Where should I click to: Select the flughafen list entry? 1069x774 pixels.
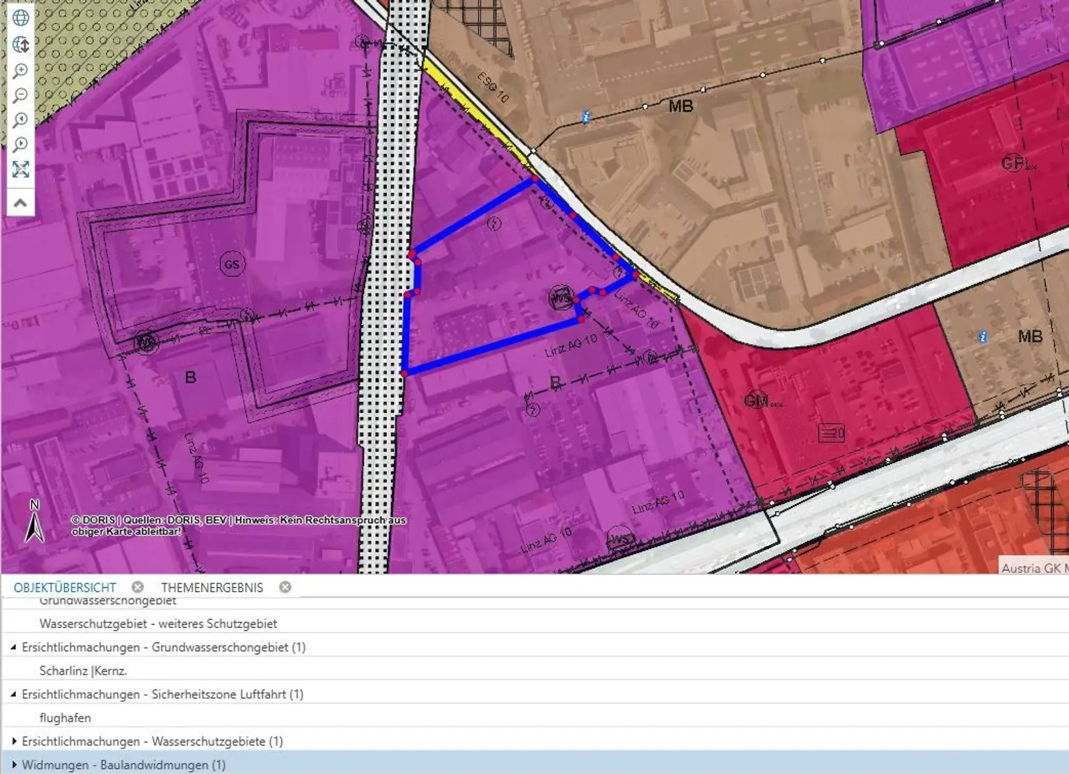pyautogui.click(x=65, y=718)
